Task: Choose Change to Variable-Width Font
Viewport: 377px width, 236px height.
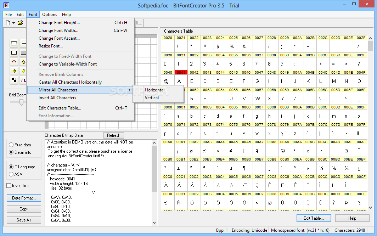Action: 80,64
